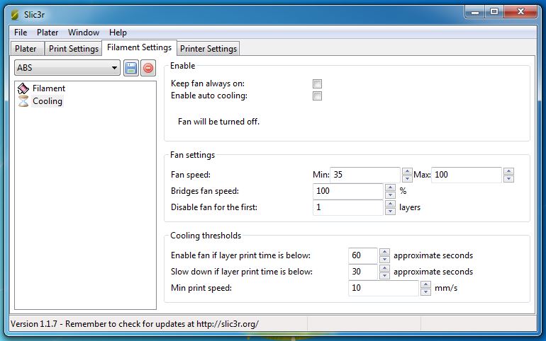The width and height of the screenshot is (546, 341).
Task: Click the Min fan speed input field
Action: tap(365, 175)
